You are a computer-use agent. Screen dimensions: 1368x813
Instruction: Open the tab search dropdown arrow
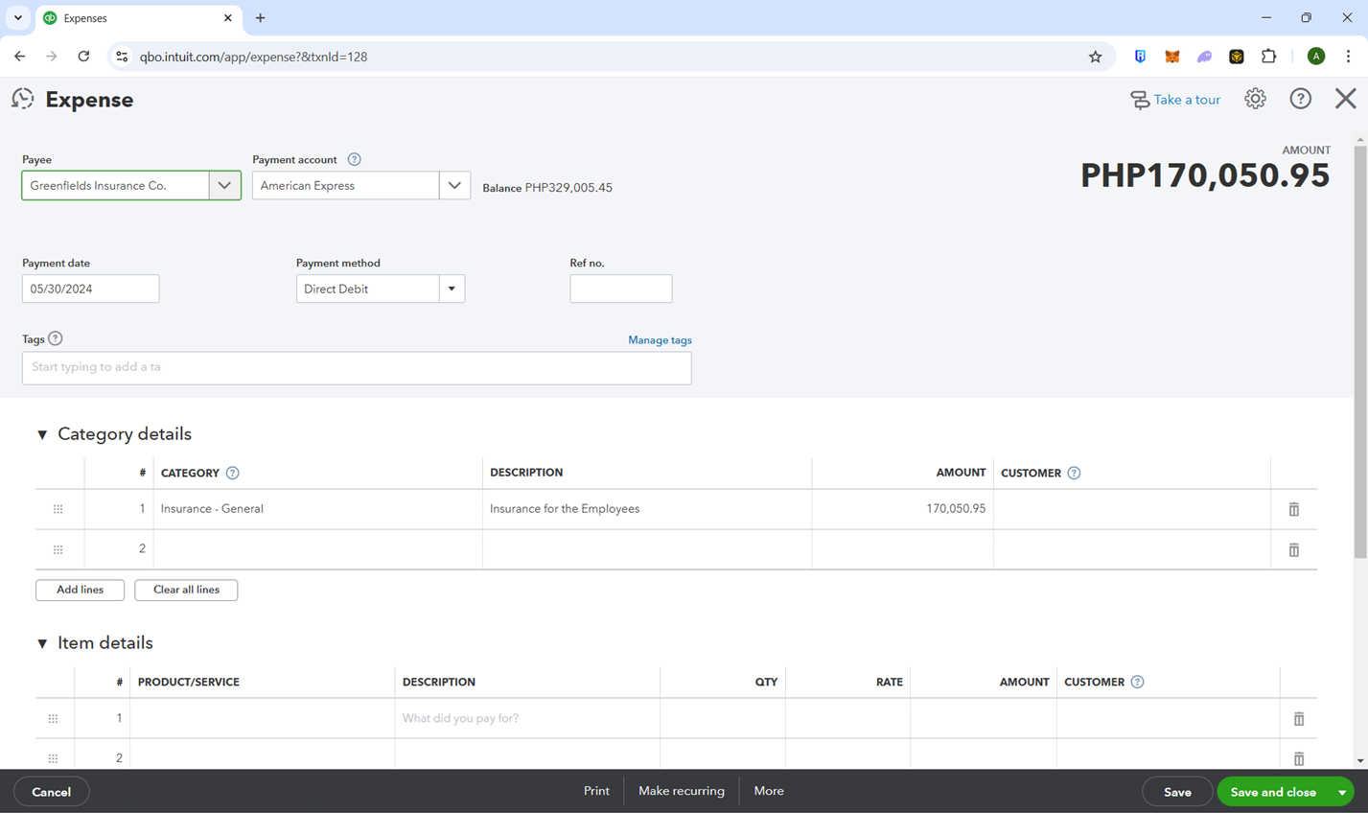pos(18,18)
